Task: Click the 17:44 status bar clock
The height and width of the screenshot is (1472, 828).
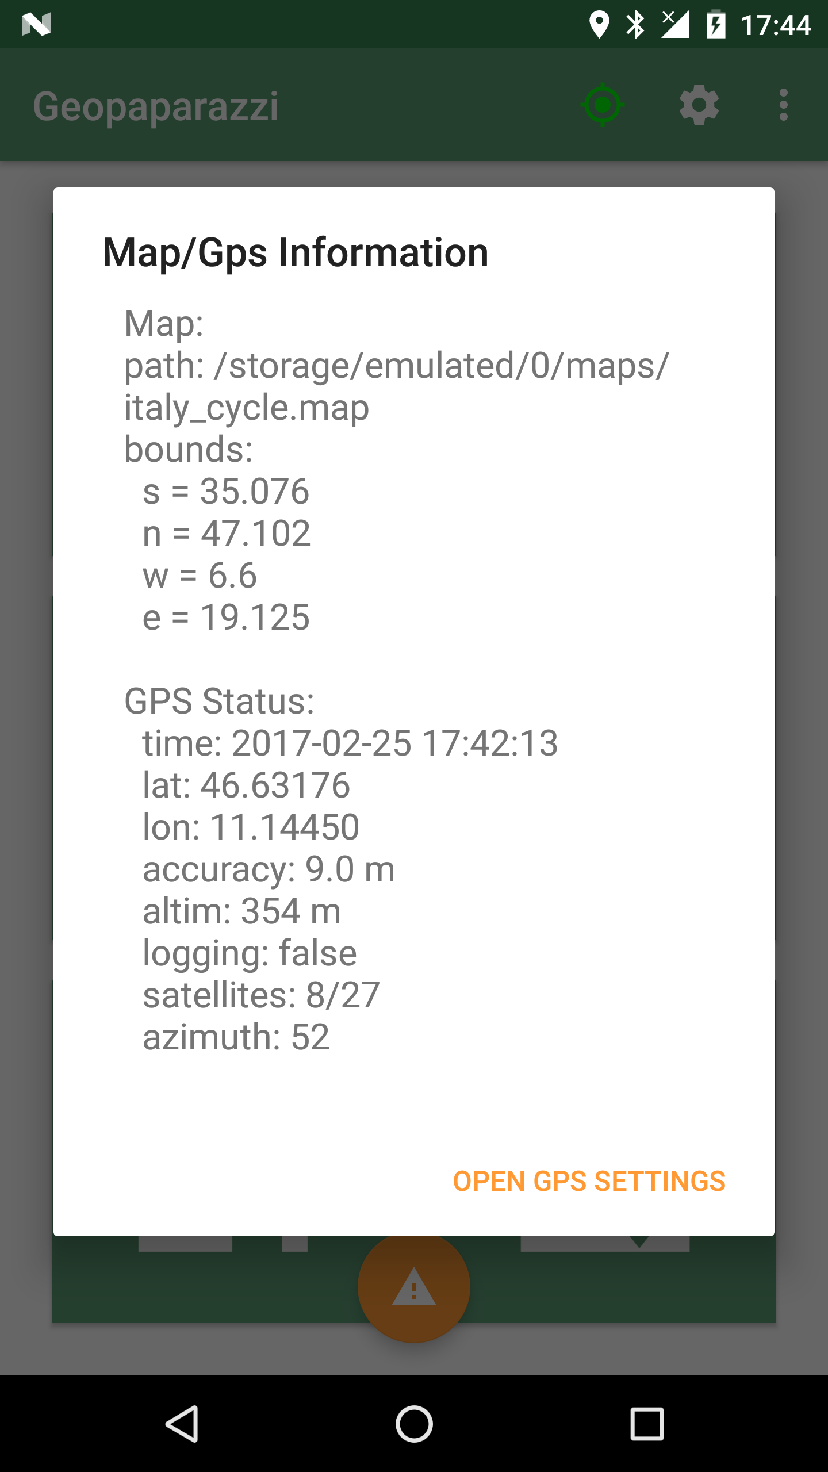Action: [x=776, y=25]
